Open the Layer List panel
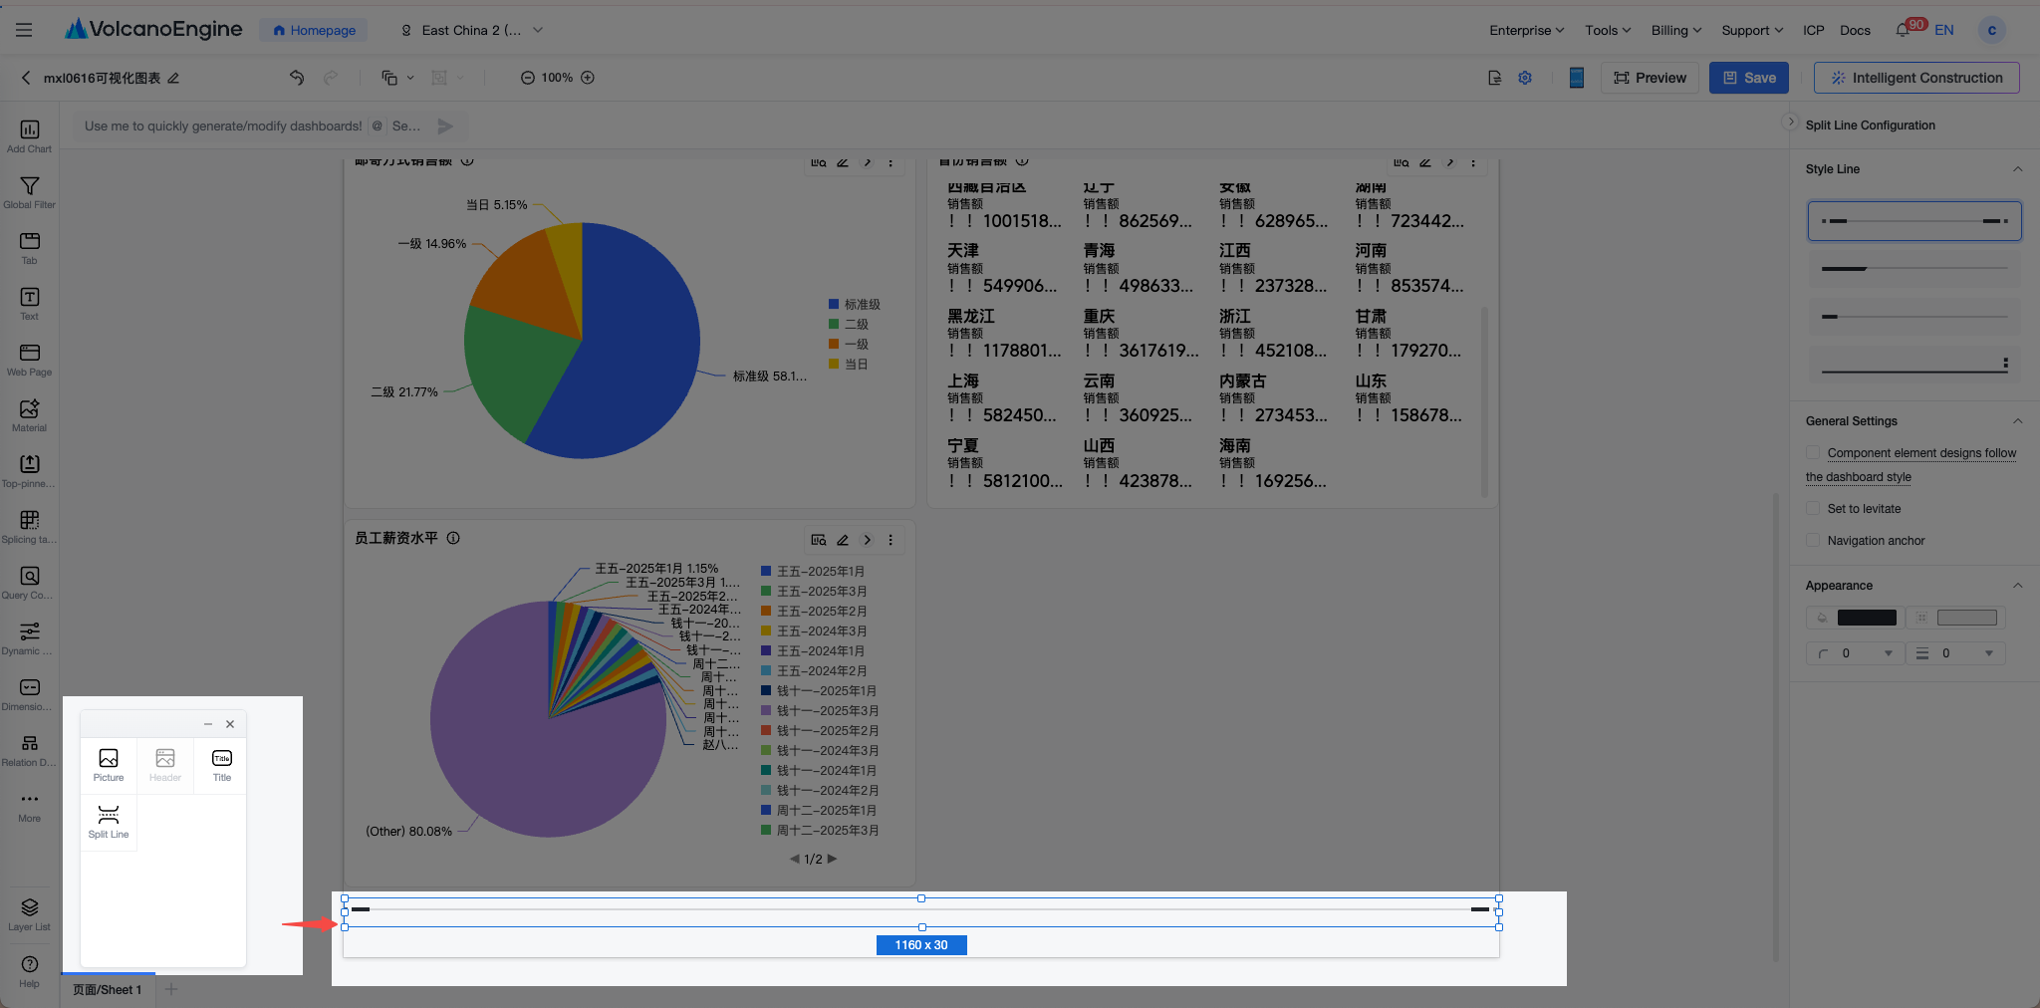The height and width of the screenshot is (1008, 2040). [x=29, y=914]
